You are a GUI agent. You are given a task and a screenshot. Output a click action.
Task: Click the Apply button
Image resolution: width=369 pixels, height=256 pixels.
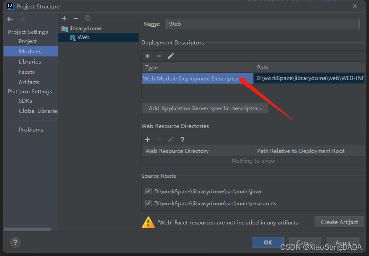(343, 242)
